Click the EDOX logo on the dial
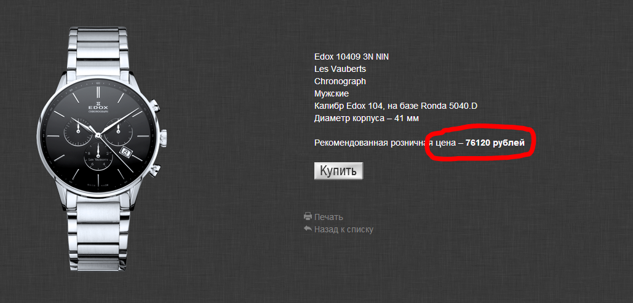 (x=98, y=106)
